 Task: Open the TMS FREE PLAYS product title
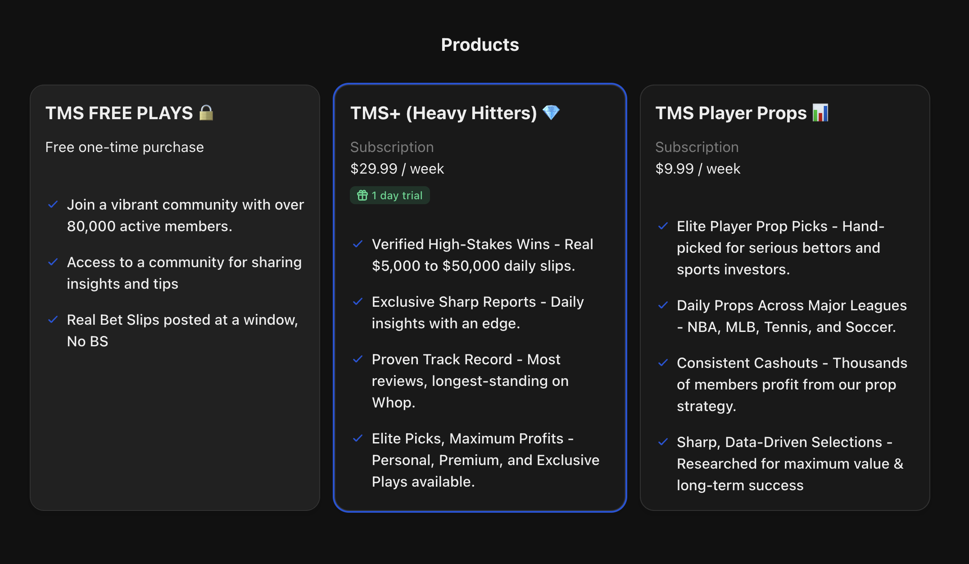pyautogui.click(x=119, y=113)
